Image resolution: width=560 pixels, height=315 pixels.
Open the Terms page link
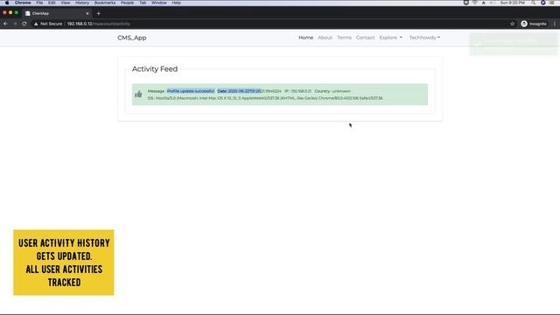344,38
